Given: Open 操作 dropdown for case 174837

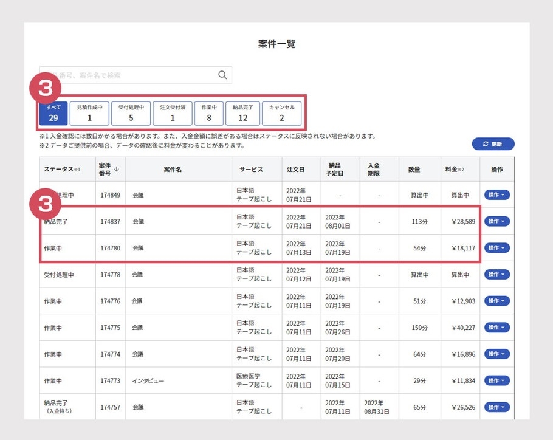Looking at the screenshot, I should (496, 221).
